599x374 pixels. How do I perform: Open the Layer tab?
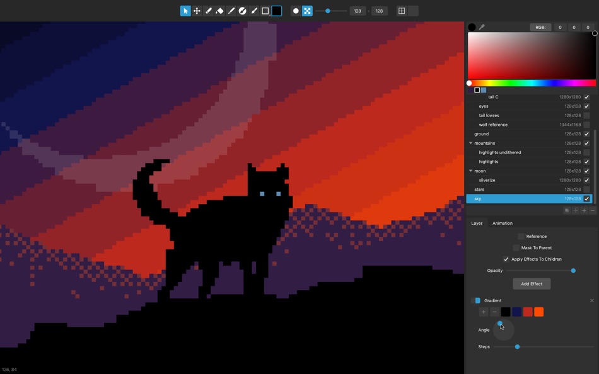tap(477, 223)
